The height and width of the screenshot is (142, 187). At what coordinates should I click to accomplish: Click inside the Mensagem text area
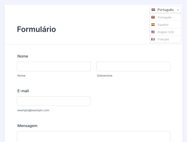tap(93, 137)
